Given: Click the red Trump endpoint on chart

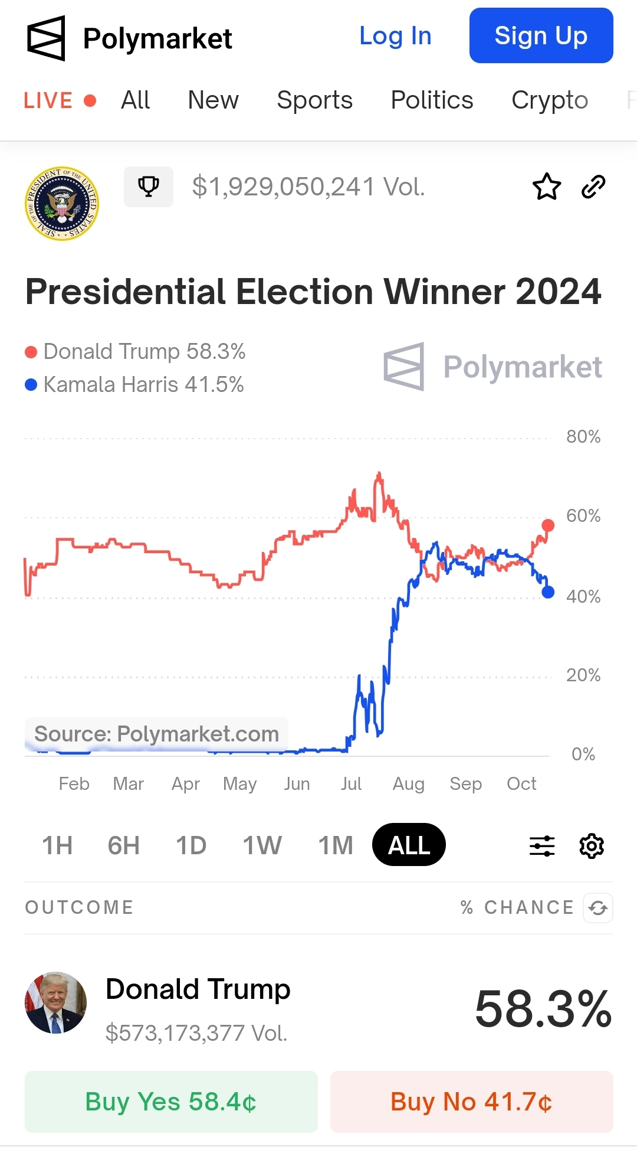Looking at the screenshot, I should (548, 525).
